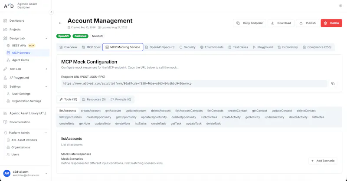Select the listAccounts tool chip
Screen dimensions: 347x181
pos(68,111)
